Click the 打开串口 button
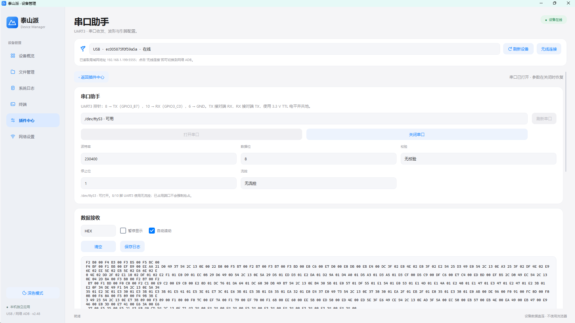This screenshot has width=575, height=323. pos(191,135)
